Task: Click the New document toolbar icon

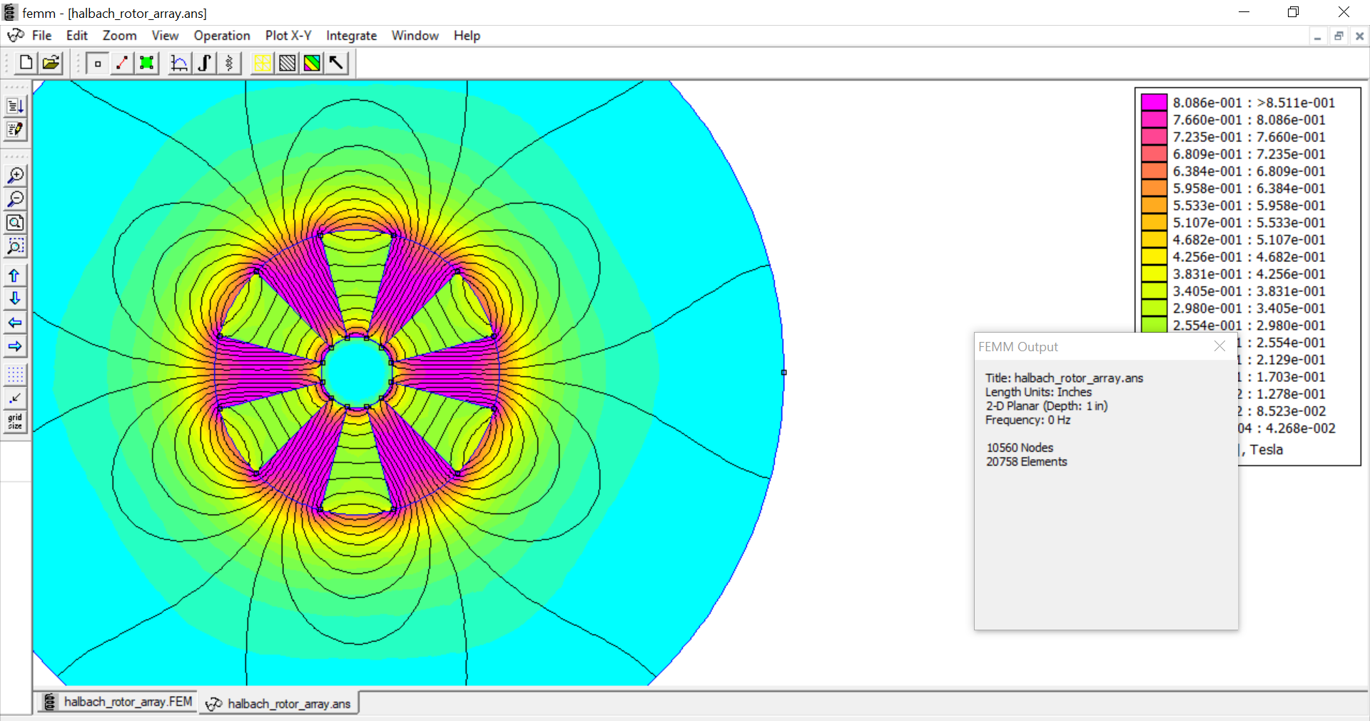Action: point(26,63)
